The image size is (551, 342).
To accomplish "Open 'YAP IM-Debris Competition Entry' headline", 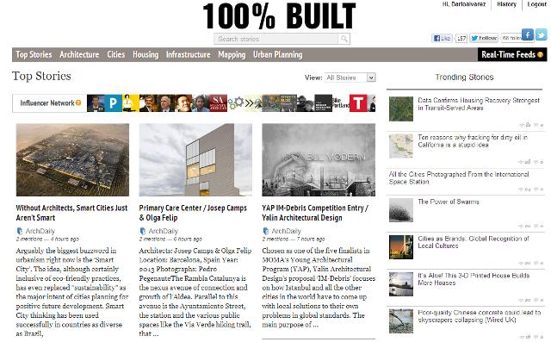I will pyautogui.click(x=315, y=213).
